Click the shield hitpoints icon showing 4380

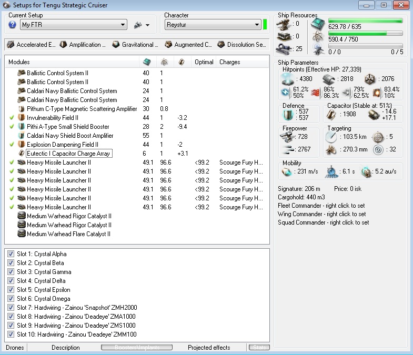coord(288,79)
